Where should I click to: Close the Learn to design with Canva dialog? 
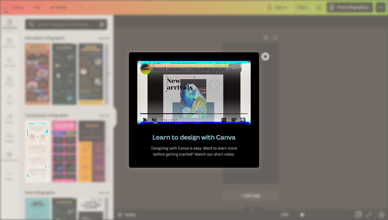[x=265, y=57]
